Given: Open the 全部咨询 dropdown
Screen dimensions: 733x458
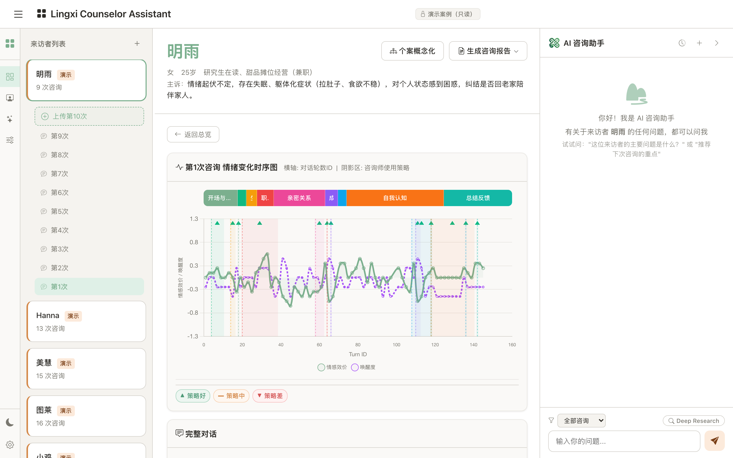Looking at the screenshot, I should click(x=581, y=420).
